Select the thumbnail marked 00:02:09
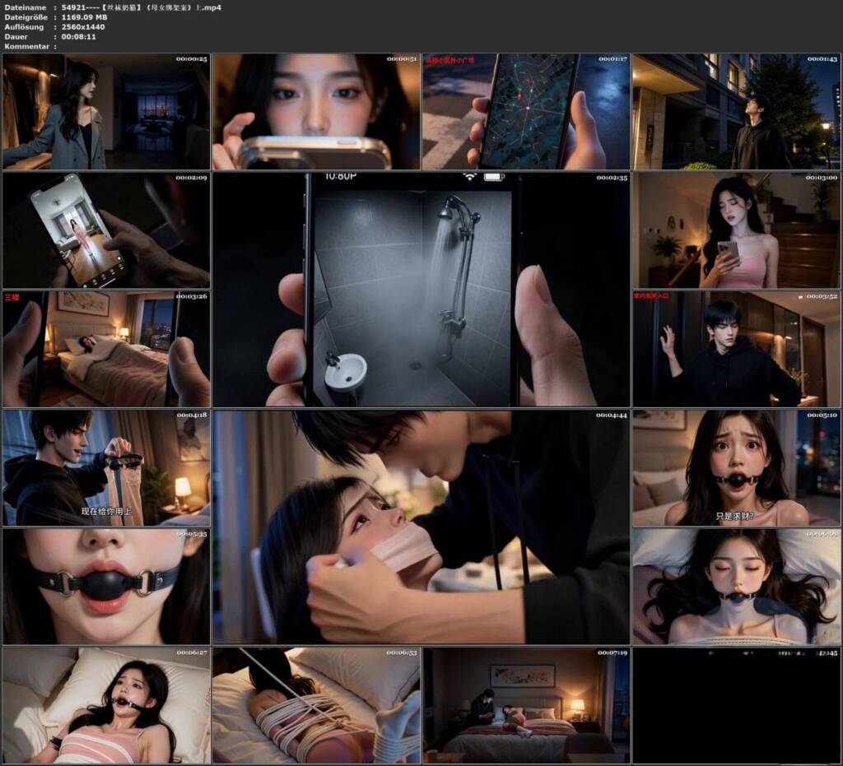 point(106,230)
